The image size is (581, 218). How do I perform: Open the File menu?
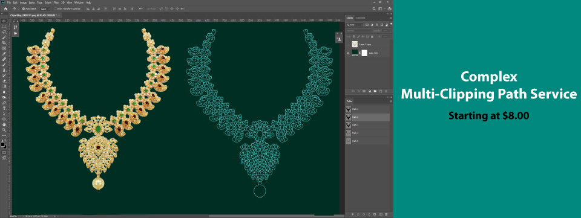pos(8,2)
